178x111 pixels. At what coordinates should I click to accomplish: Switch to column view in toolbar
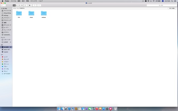(19, 5)
